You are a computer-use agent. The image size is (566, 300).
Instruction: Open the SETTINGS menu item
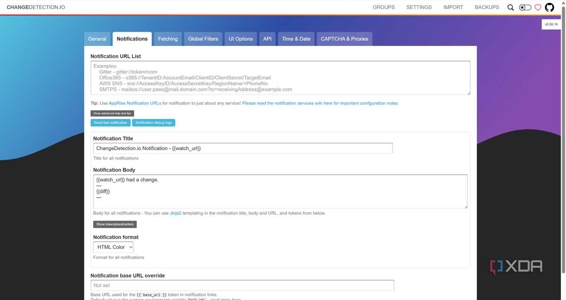click(419, 7)
